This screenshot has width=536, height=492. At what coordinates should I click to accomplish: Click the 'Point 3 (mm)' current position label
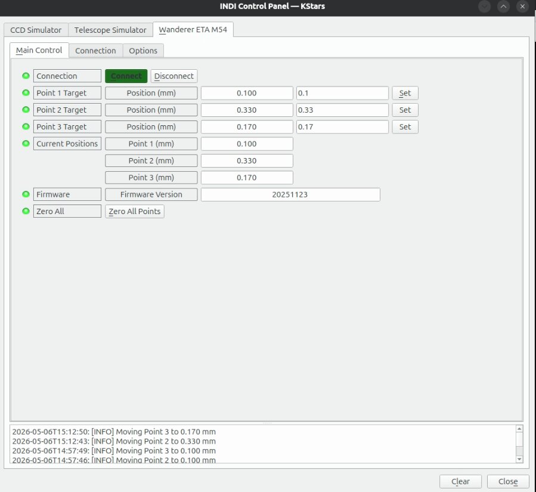pos(151,178)
